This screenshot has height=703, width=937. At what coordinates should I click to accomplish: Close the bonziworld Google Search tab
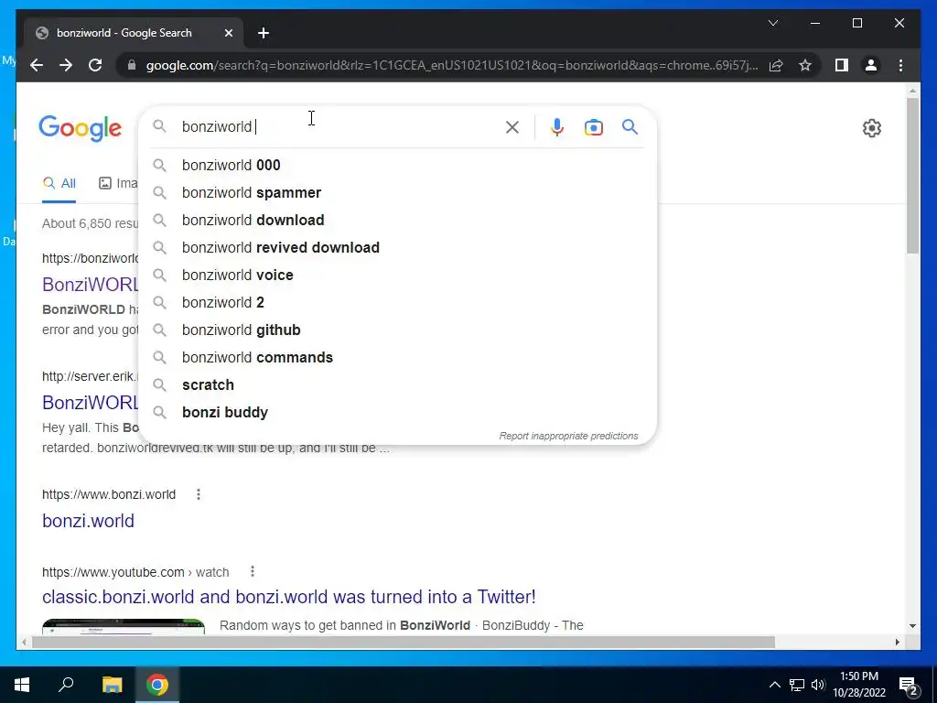228,34
